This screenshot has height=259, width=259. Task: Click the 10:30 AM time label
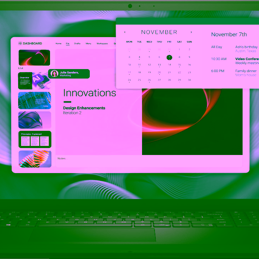(x=219, y=59)
